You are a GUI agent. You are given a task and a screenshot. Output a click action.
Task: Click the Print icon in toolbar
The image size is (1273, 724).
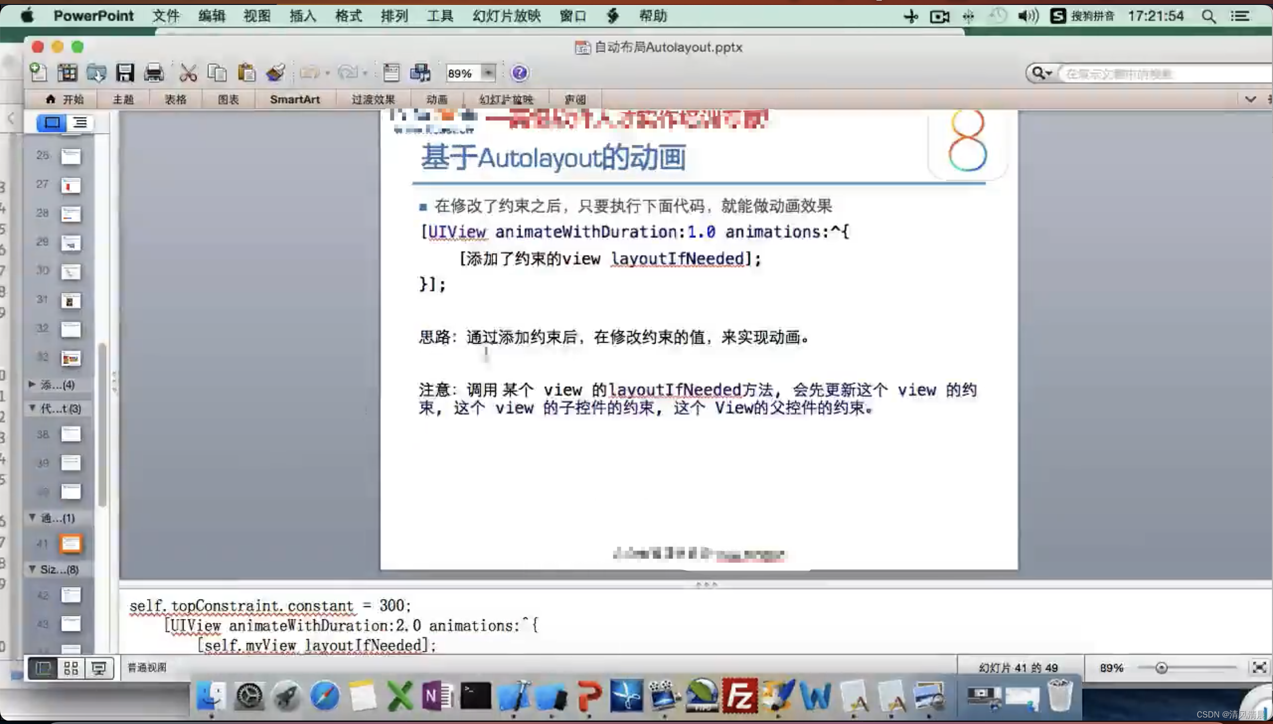pyautogui.click(x=154, y=73)
